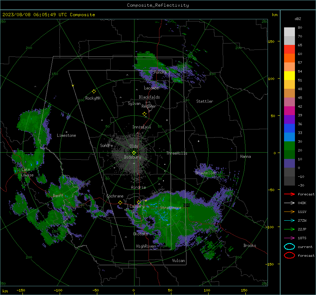
Task: Click the Hanna city label
Action: [x=245, y=156]
